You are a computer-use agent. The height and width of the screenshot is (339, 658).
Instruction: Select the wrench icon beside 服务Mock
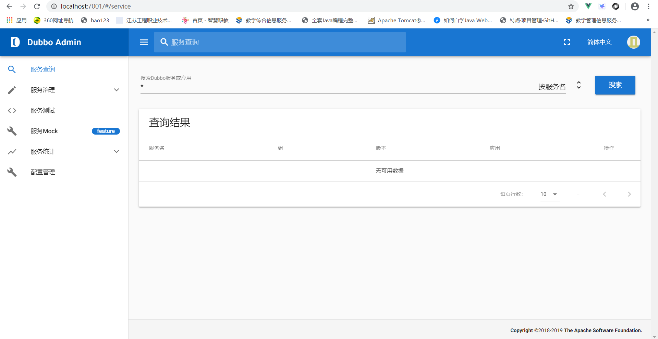pyautogui.click(x=12, y=131)
